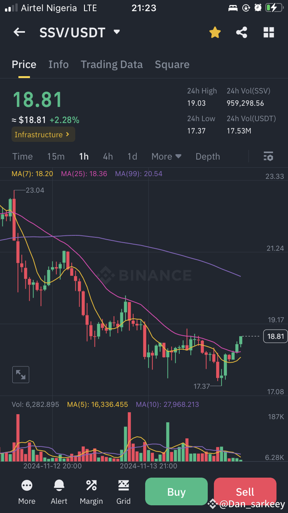Select the Price tab
288x513 pixels.
(24, 65)
